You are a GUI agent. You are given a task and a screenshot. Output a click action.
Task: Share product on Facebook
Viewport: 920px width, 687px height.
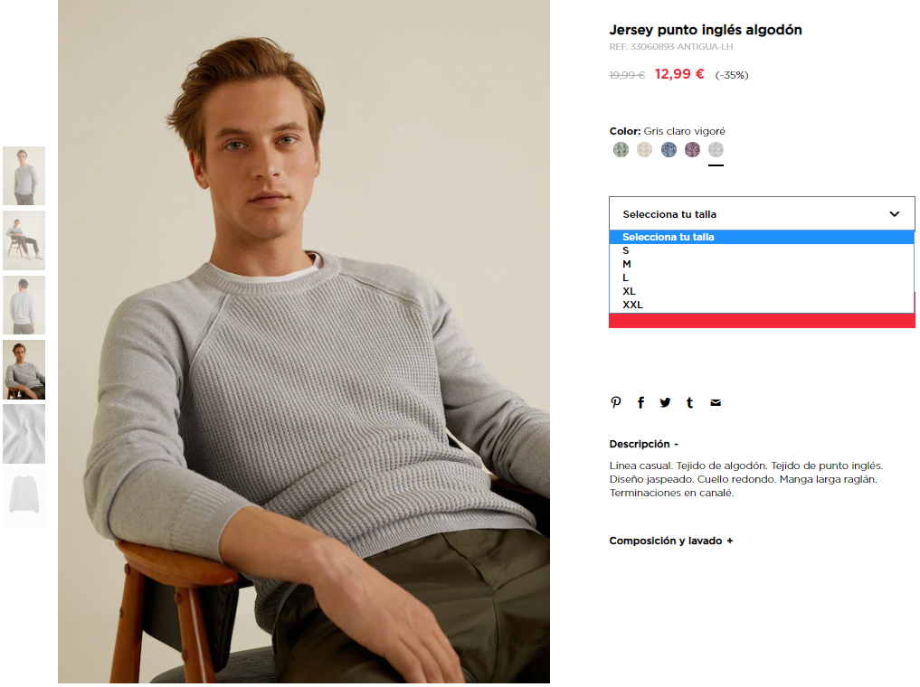click(x=640, y=402)
